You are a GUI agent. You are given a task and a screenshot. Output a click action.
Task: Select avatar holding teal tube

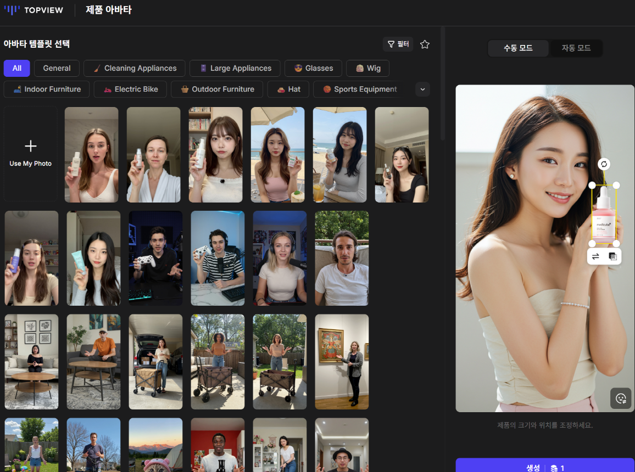point(93,258)
